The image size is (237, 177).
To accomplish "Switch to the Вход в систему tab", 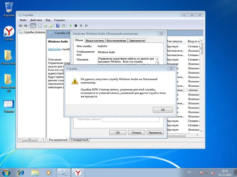I will [x=95, y=41].
